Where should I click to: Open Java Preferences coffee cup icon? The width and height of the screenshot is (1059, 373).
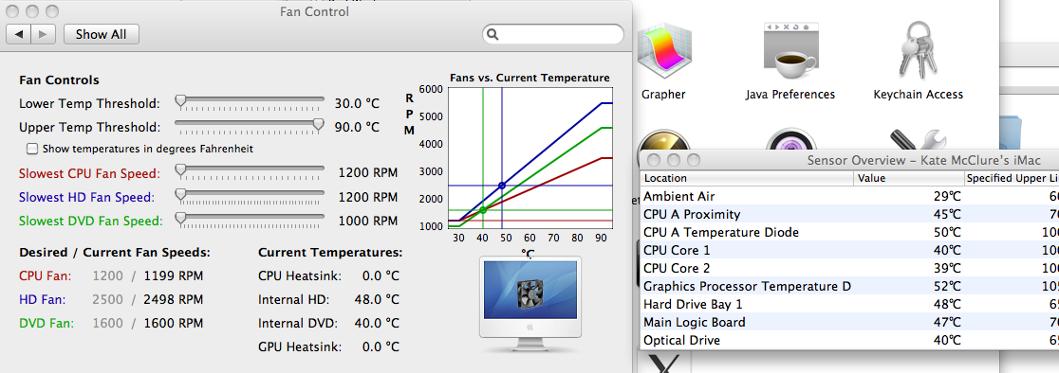790,50
